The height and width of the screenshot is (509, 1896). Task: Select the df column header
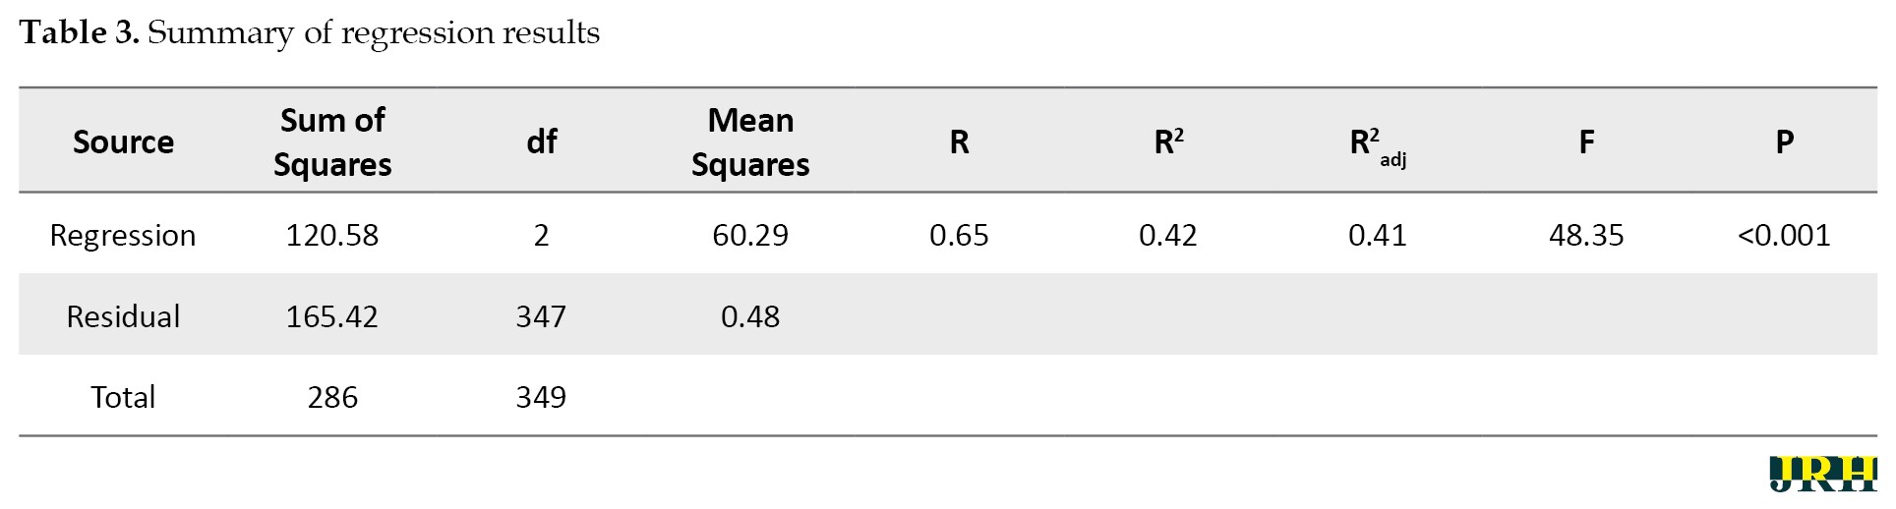tap(541, 142)
